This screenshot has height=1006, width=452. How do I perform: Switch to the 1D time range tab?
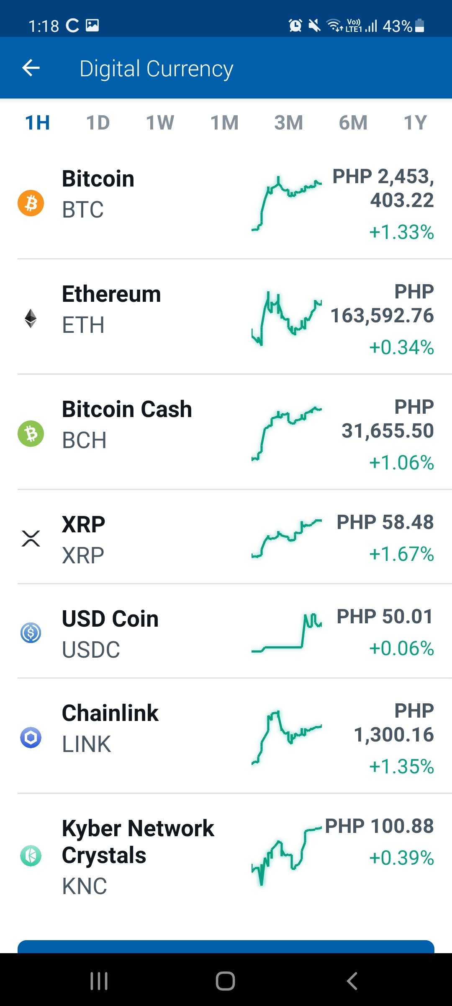coord(98,123)
